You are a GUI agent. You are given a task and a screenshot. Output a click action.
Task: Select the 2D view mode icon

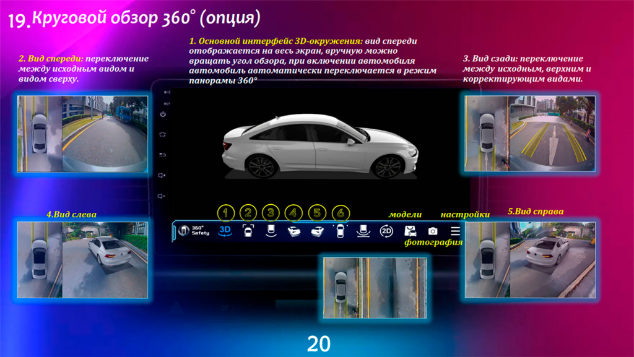(386, 231)
